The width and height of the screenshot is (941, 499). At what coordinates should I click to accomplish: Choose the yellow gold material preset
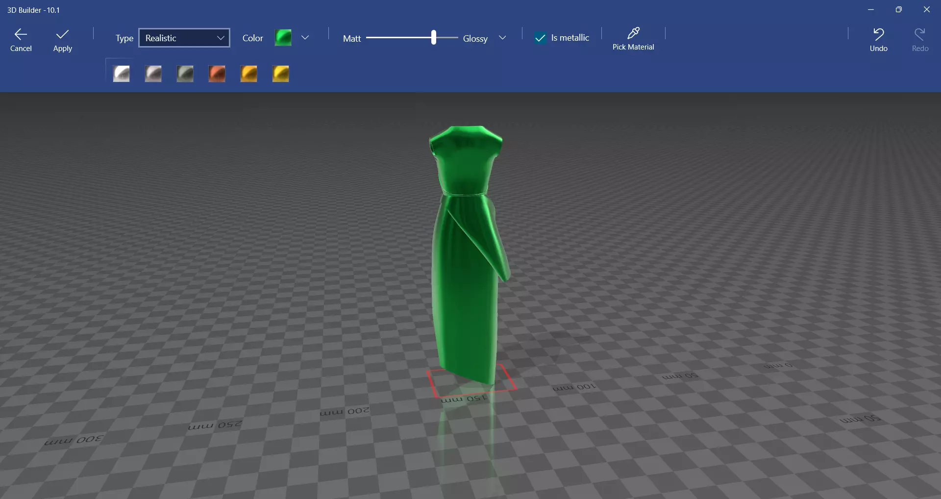coord(280,74)
